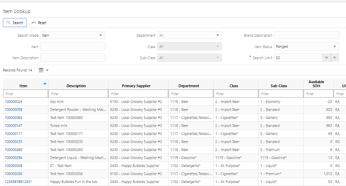Select the 1,010 Available SOH cell
Image resolution: width=346 pixels, height=186 pixels.
pyautogui.click(x=318, y=173)
